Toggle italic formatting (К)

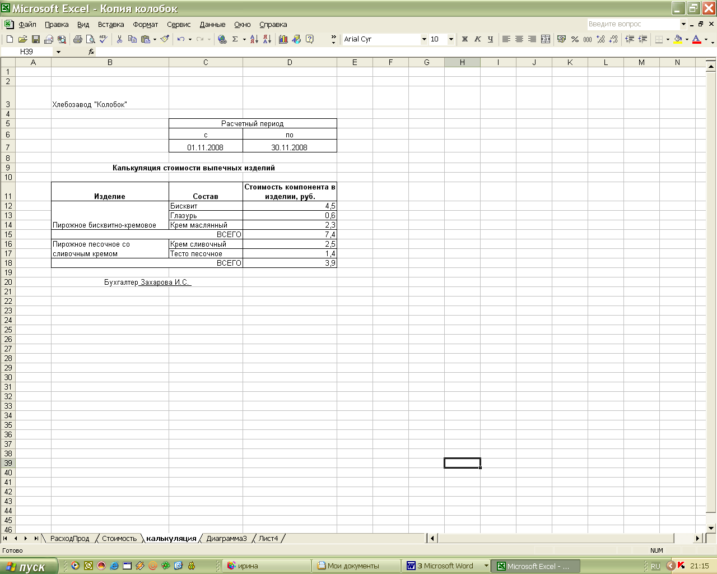click(477, 39)
